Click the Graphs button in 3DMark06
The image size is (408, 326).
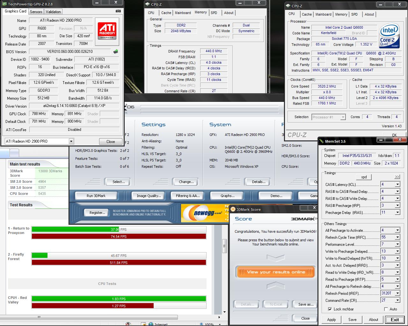coord(228,196)
